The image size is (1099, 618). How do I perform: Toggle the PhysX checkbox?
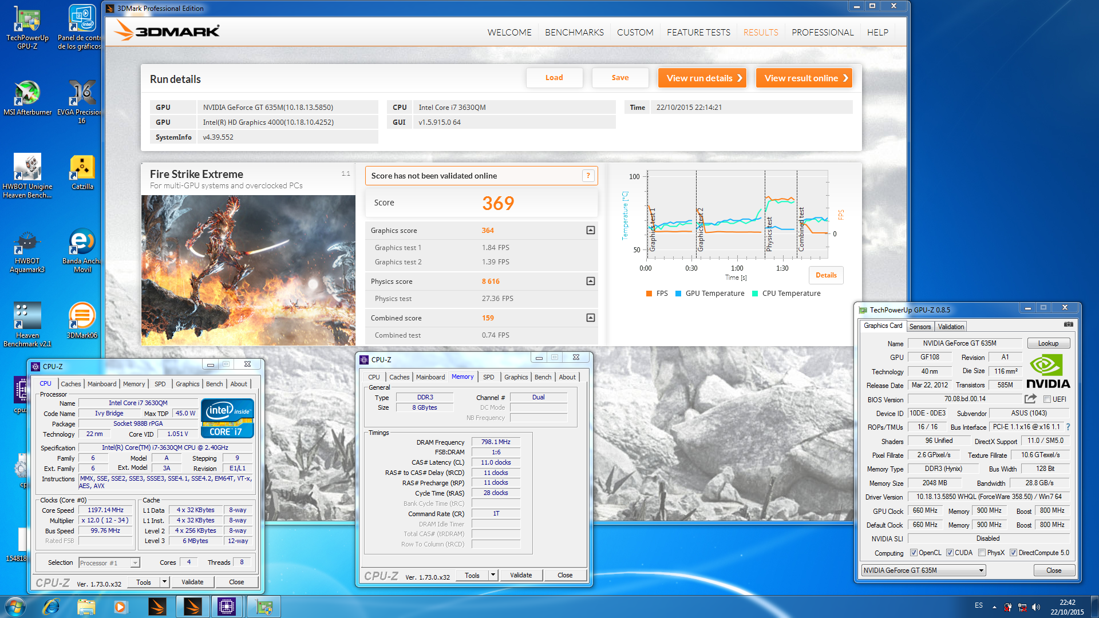[x=982, y=553]
